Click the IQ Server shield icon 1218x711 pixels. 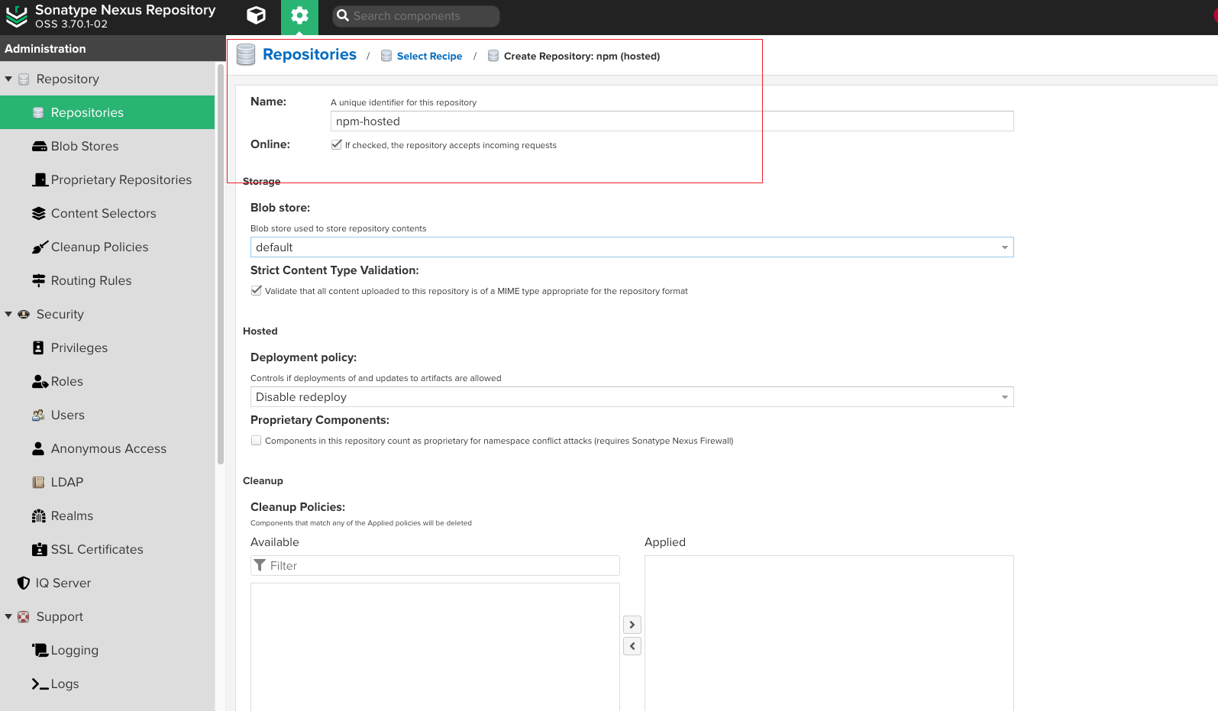24,583
